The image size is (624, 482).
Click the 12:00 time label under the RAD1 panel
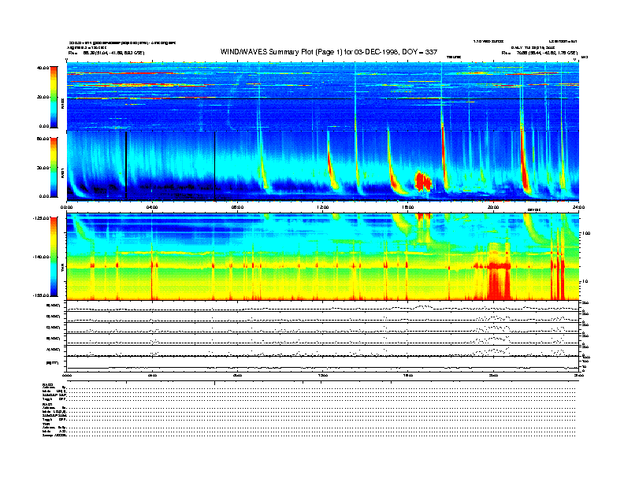tap(323, 207)
